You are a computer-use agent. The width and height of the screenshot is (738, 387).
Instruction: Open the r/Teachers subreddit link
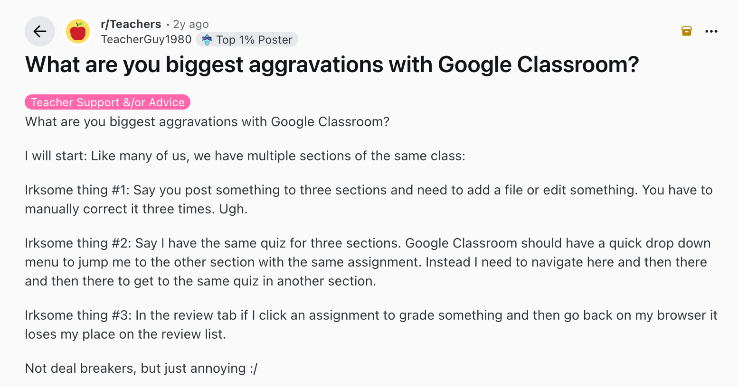[131, 24]
